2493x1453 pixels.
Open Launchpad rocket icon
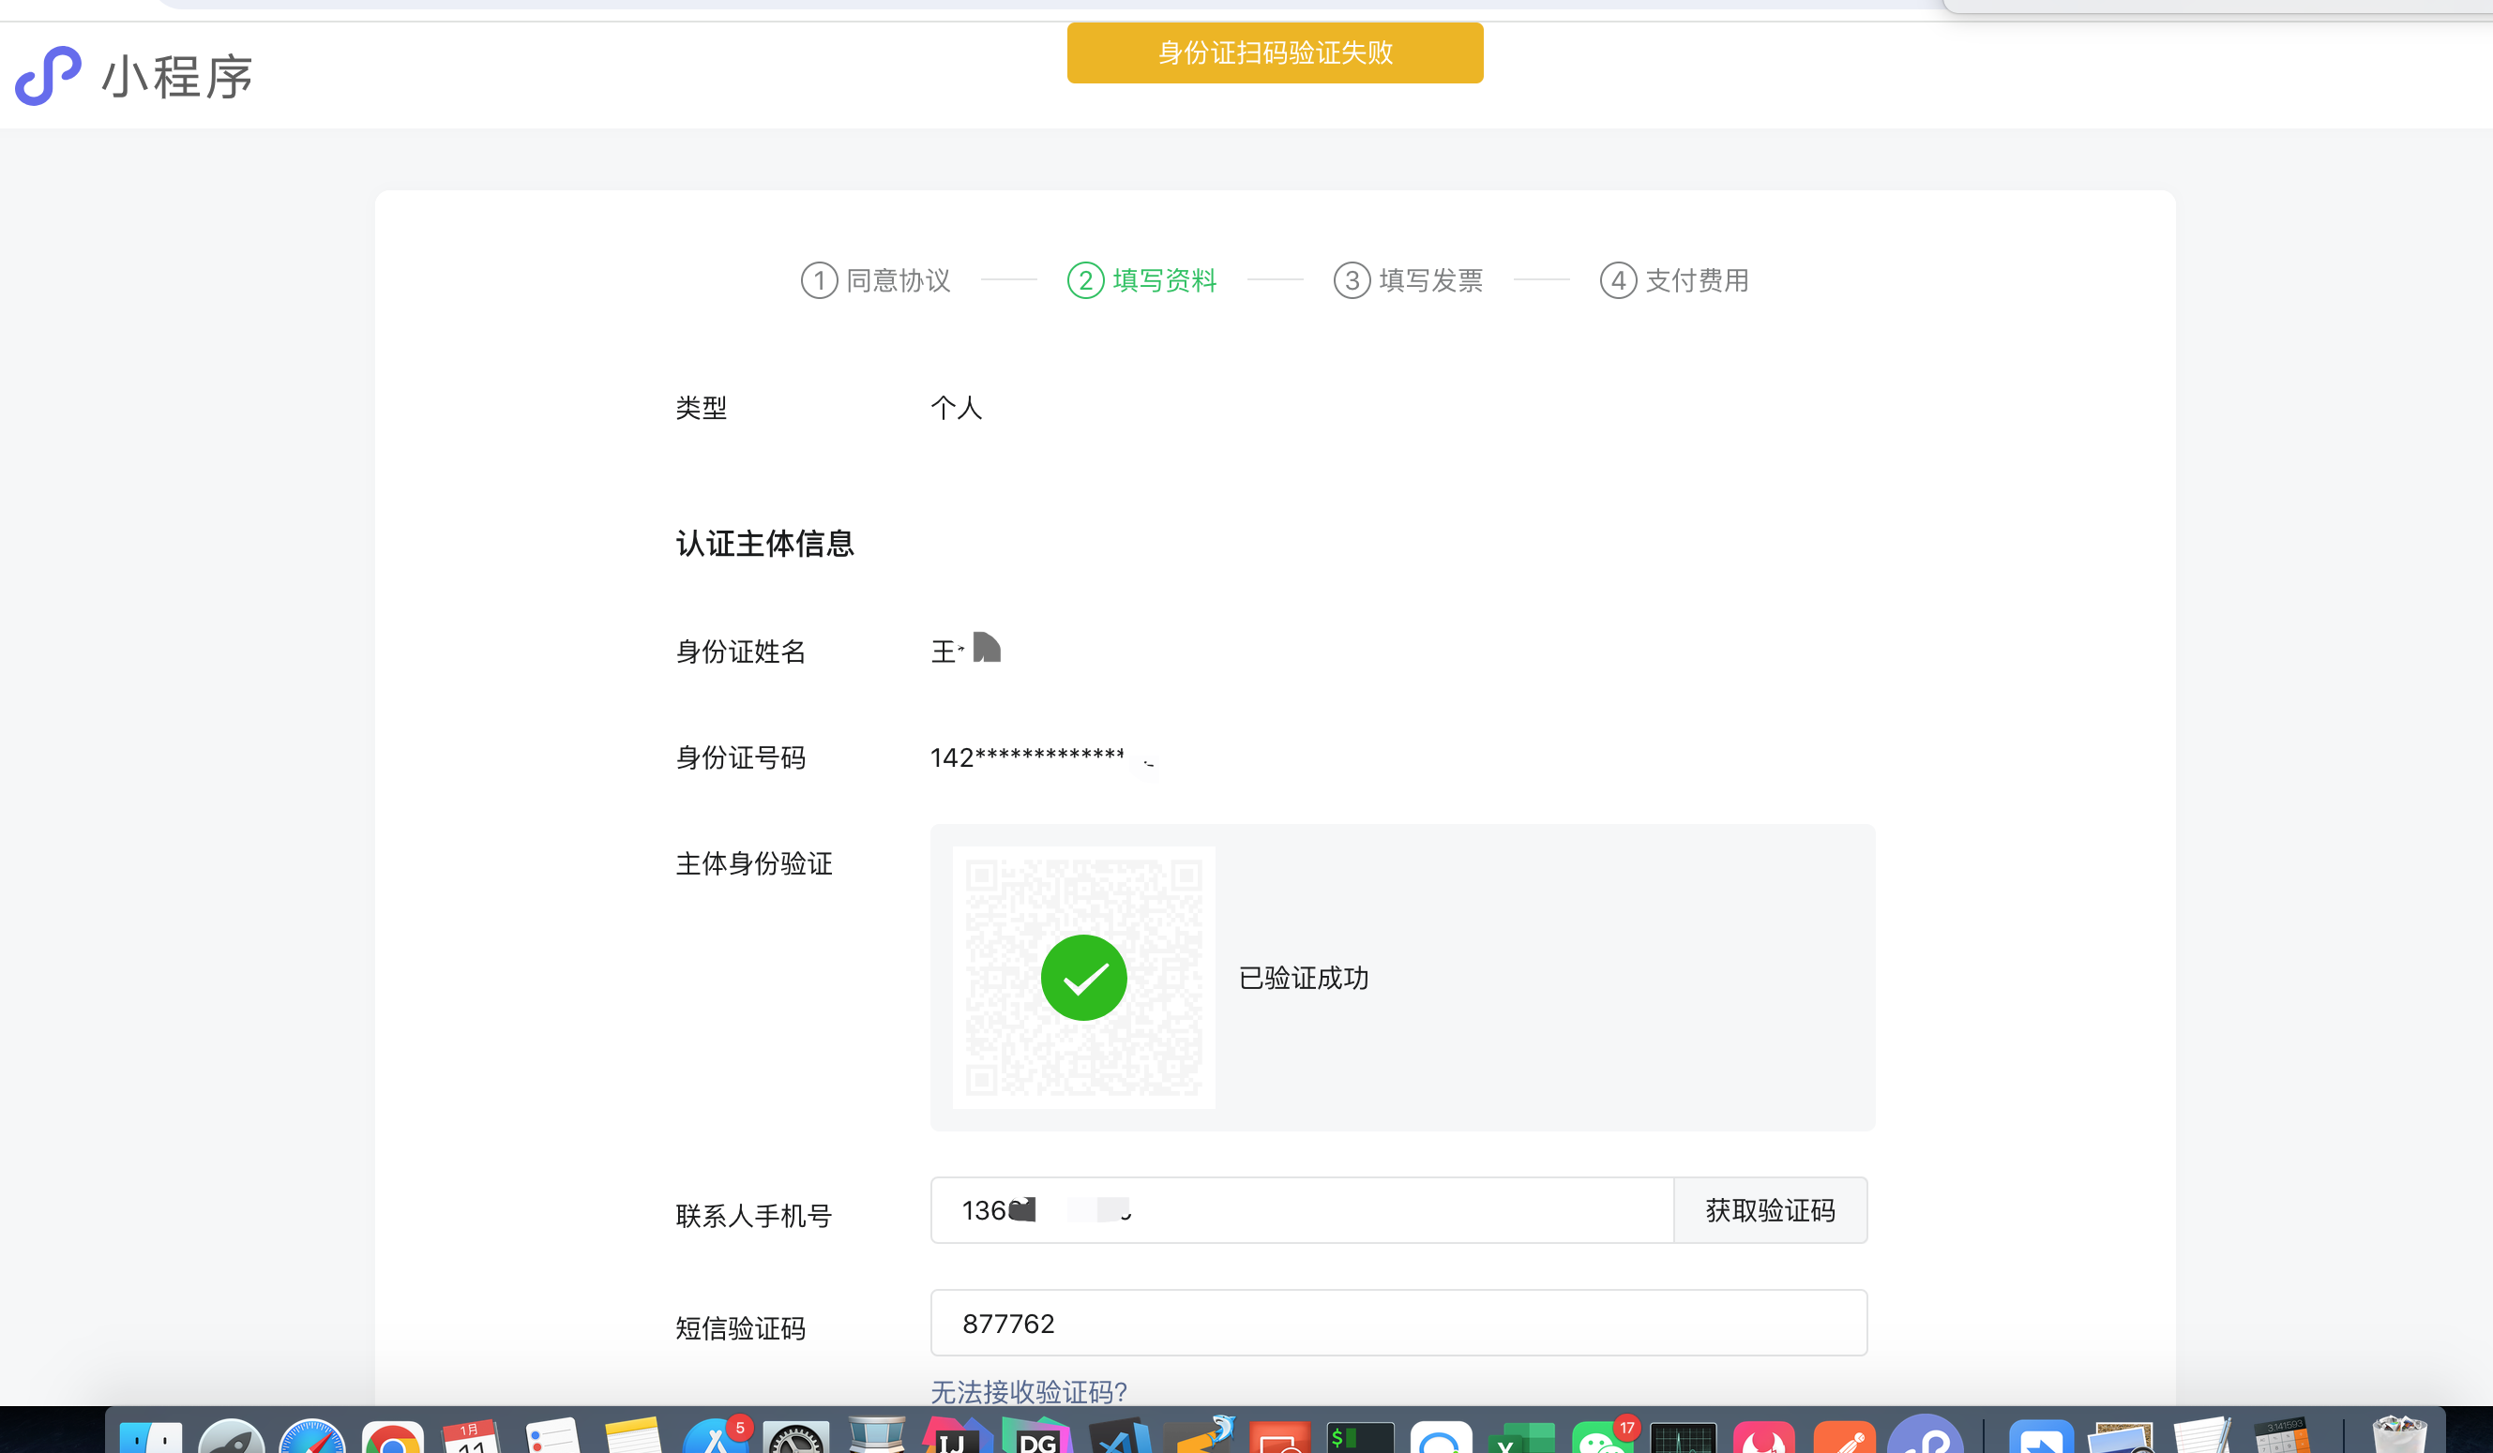232,1439
